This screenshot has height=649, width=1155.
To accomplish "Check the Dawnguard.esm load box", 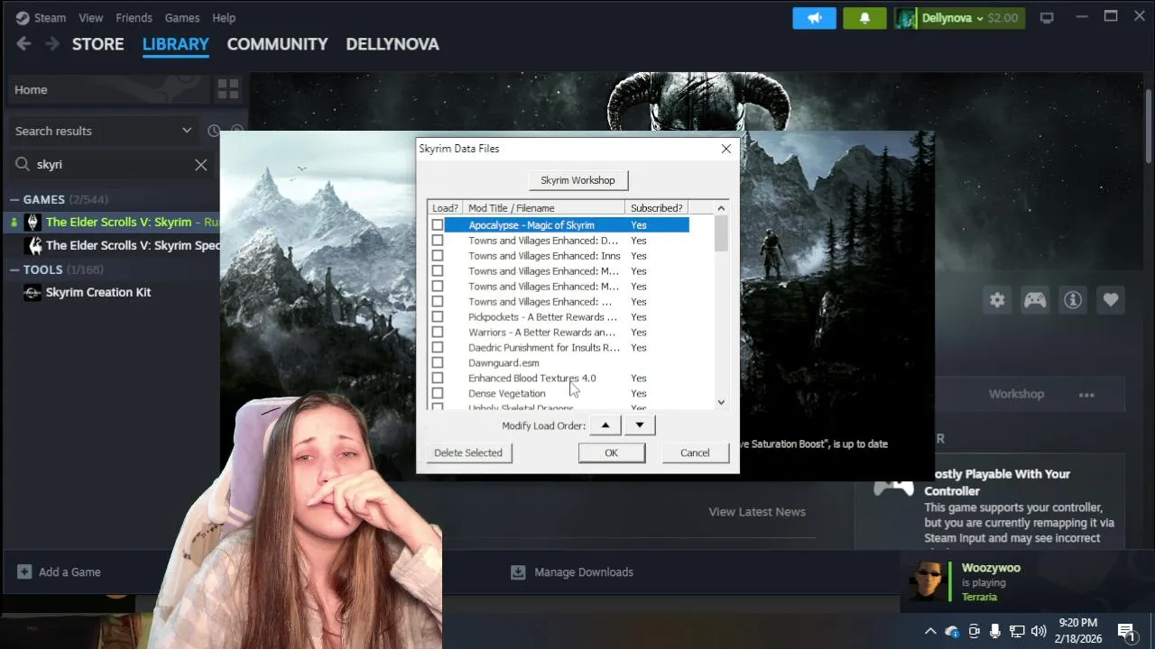I will click(x=438, y=363).
